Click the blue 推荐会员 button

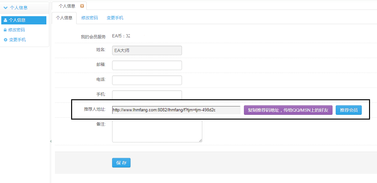pos(348,110)
